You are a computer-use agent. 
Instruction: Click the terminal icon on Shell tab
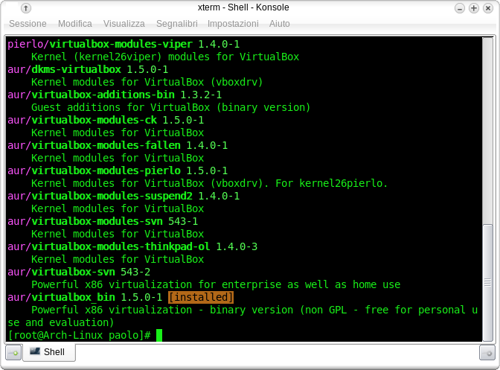(x=36, y=352)
